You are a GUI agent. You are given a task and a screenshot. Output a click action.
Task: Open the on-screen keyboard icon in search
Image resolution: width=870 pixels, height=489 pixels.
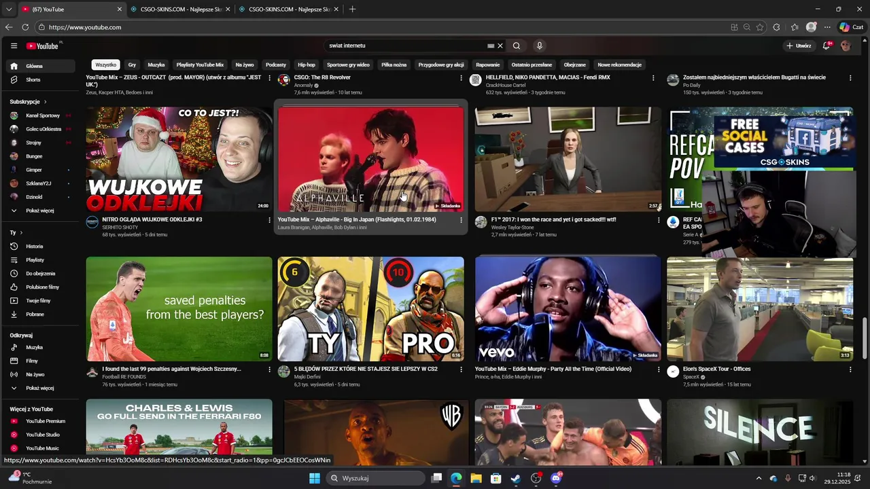point(491,46)
